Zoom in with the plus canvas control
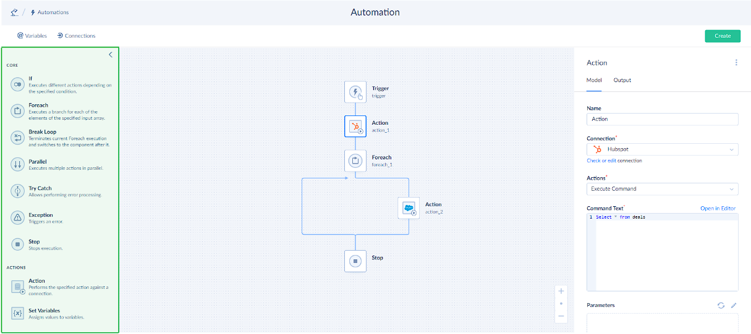The image size is (751, 334). [x=561, y=291]
